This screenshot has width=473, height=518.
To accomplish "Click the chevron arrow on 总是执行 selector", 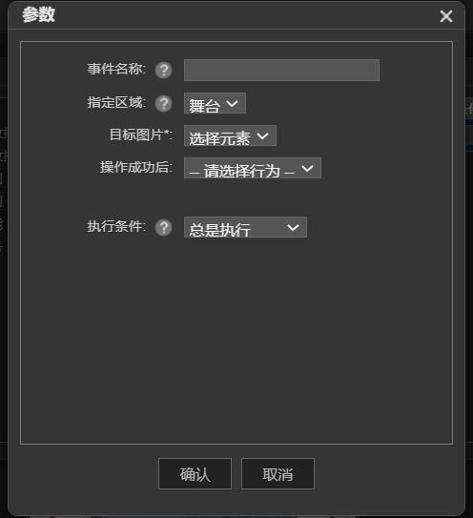I will pyautogui.click(x=293, y=228).
